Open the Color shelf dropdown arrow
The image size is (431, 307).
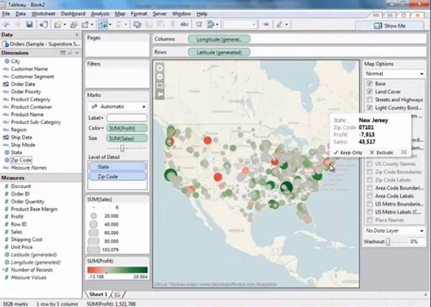tap(102, 128)
